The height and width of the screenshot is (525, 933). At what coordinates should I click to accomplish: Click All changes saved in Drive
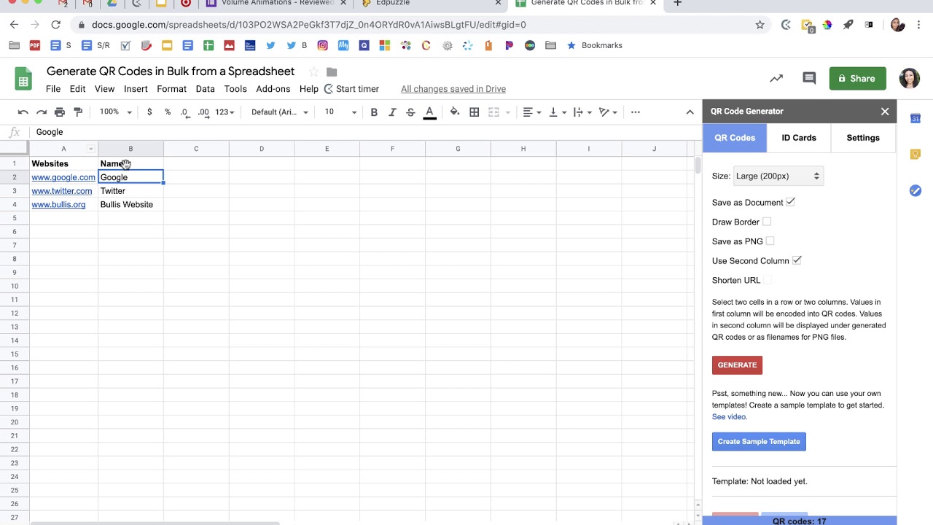coord(453,89)
